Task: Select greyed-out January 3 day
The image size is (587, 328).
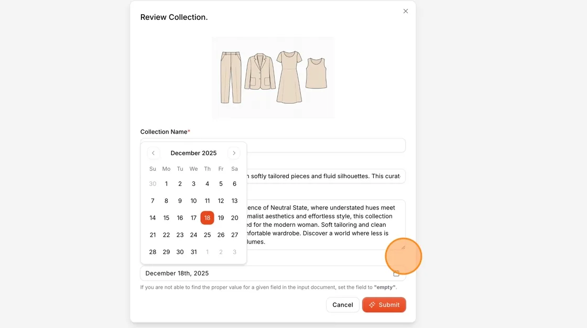Action: (235, 252)
